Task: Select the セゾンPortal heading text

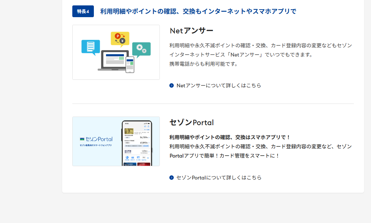Action: pyautogui.click(x=192, y=123)
